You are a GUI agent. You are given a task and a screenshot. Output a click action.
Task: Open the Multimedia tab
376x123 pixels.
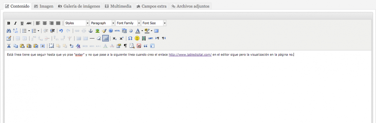click(118, 6)
